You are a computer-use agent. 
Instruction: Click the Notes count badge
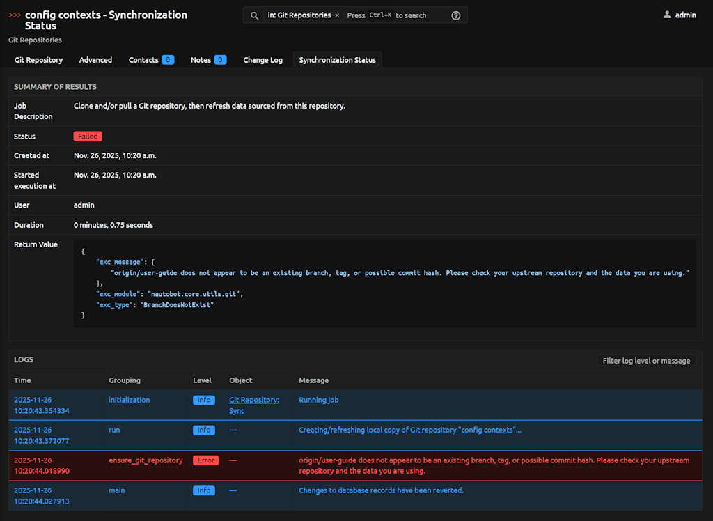[x=220, y=60]
